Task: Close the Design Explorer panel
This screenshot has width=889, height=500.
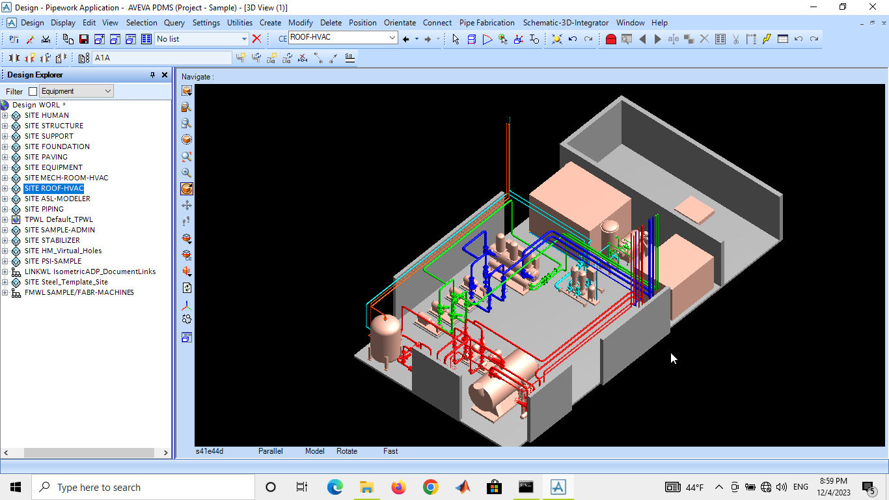Action: point(165,75)
